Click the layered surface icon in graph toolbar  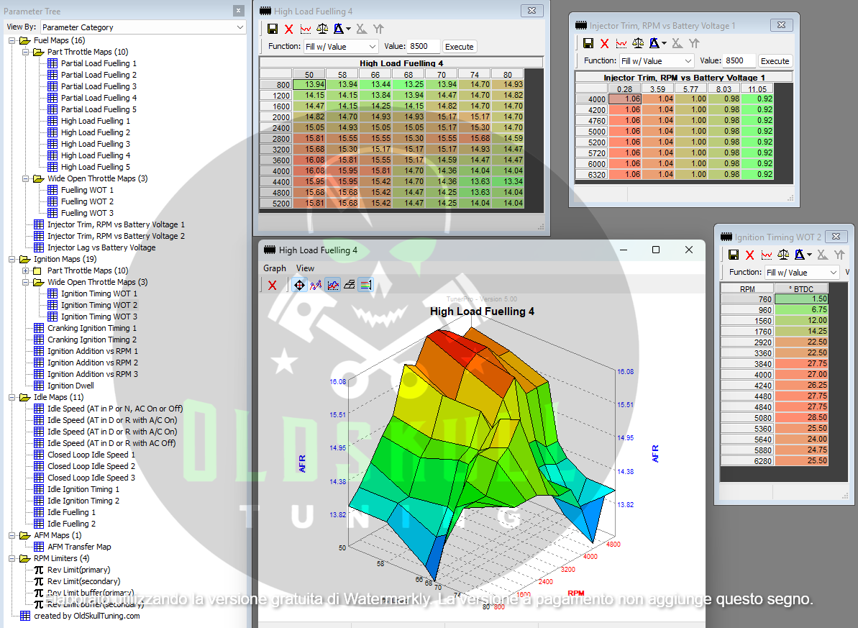[349, 285]
